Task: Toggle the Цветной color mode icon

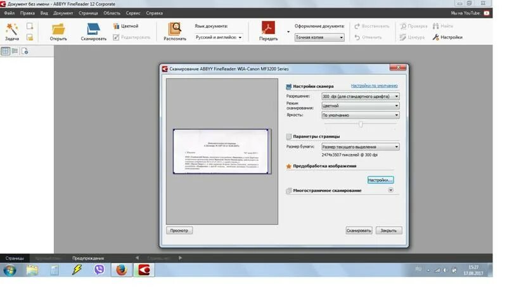Action: (117, 26)
